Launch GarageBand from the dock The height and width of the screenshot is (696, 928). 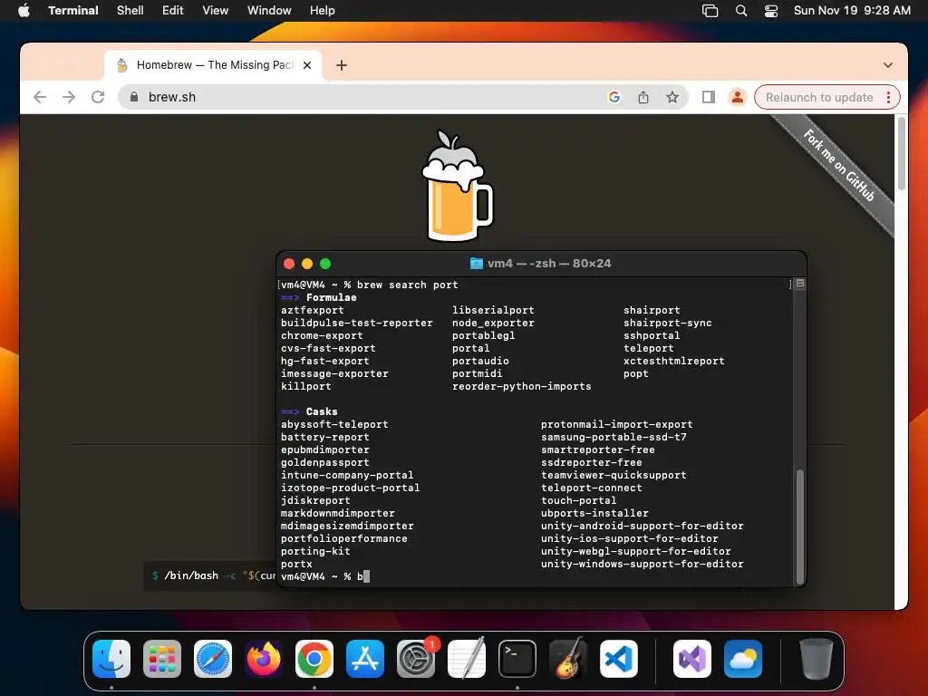pos(567,659)
